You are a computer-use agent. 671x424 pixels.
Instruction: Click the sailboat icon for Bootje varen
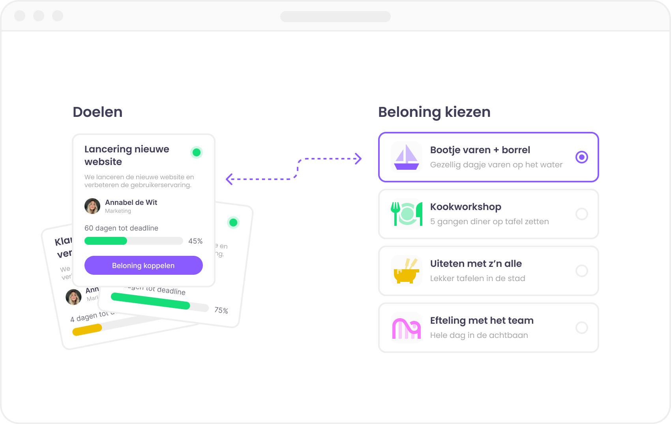point(407,157)
